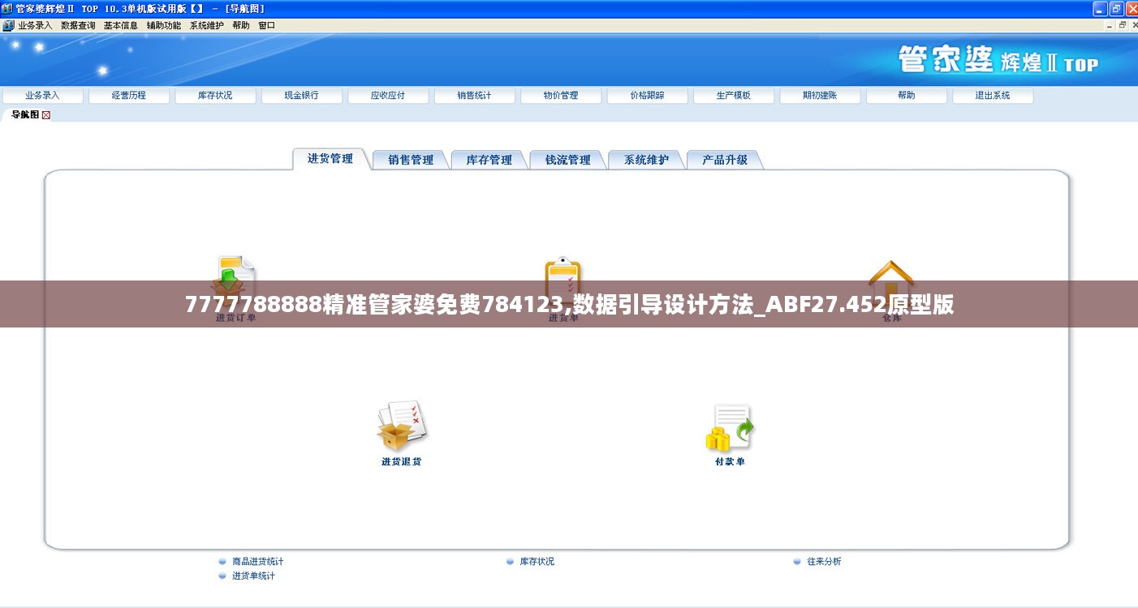Click the 库存状况 toolbar button
This screenshot has height=608, width=1138.
[x=215, y=96]
